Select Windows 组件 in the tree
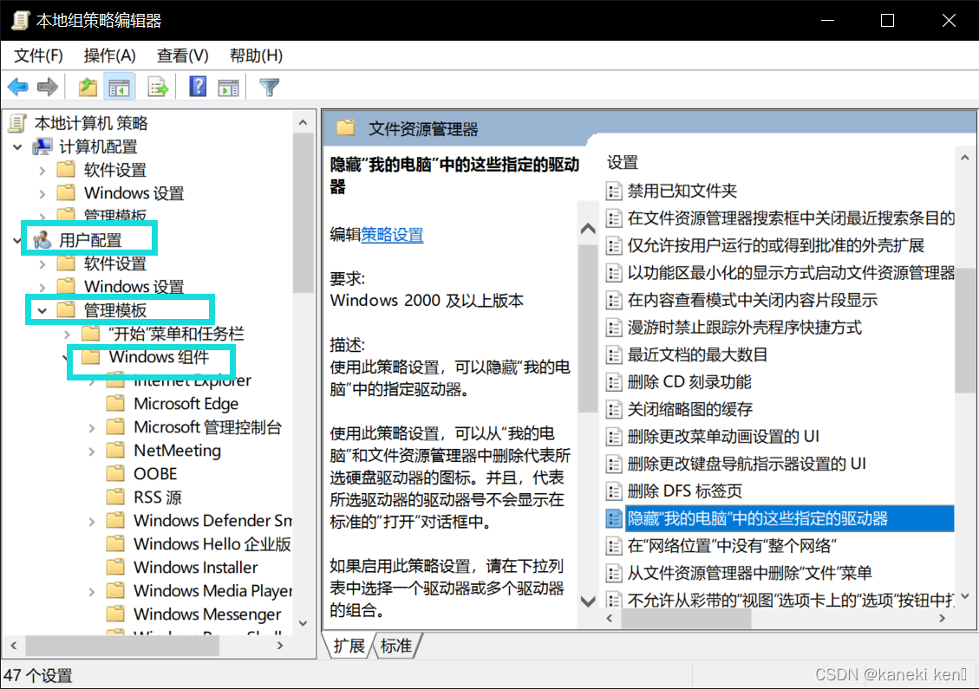Image resolution: width=979 pixels, height=689 pixels. coord(159,357)
